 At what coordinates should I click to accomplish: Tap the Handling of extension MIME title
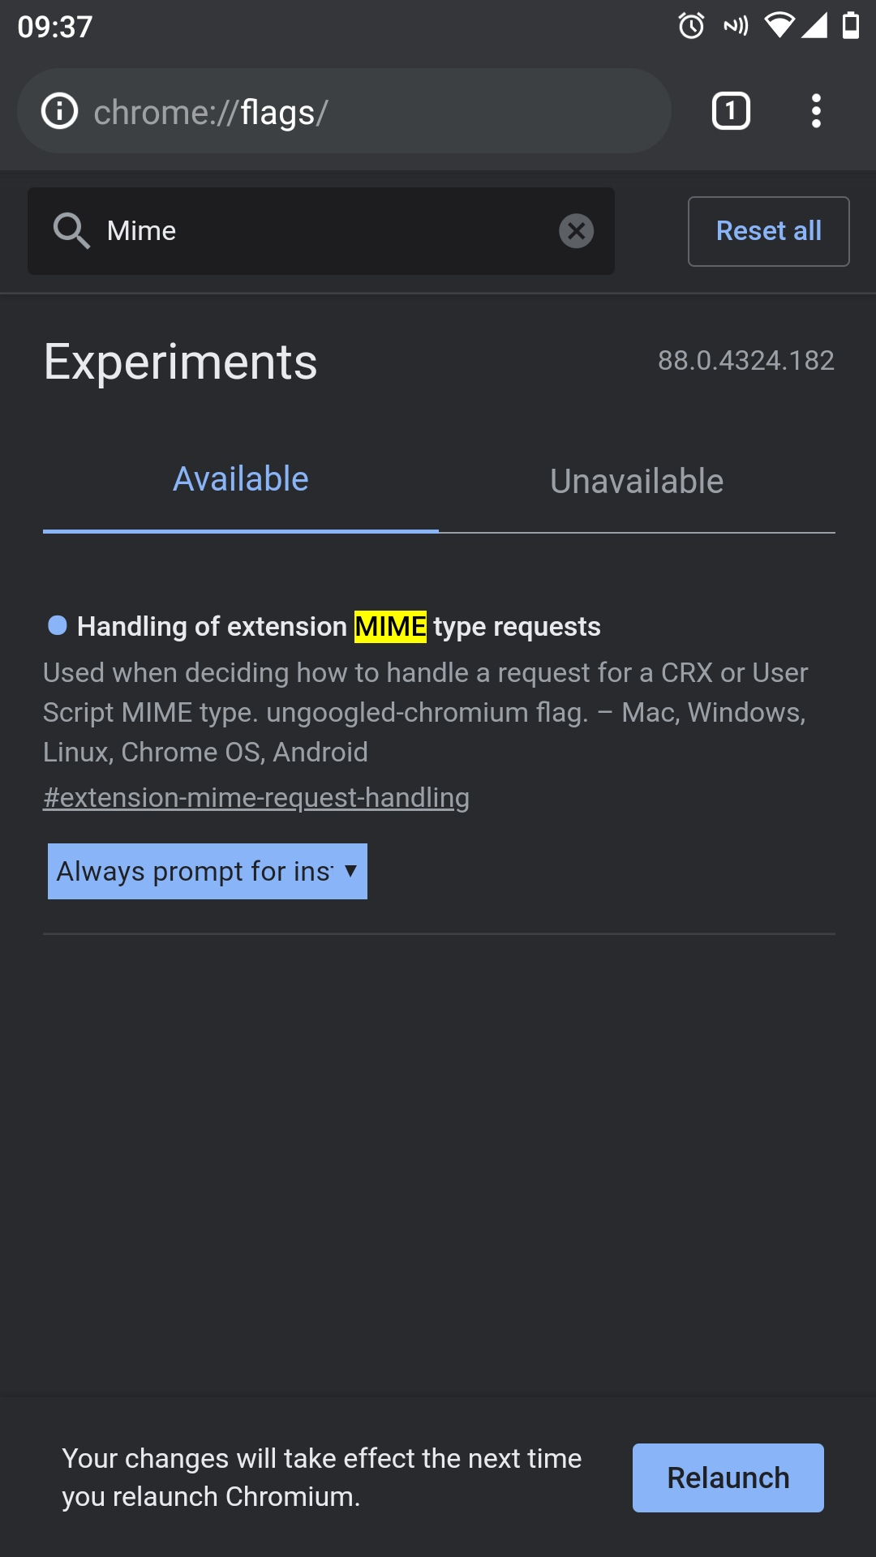(338, 627)
